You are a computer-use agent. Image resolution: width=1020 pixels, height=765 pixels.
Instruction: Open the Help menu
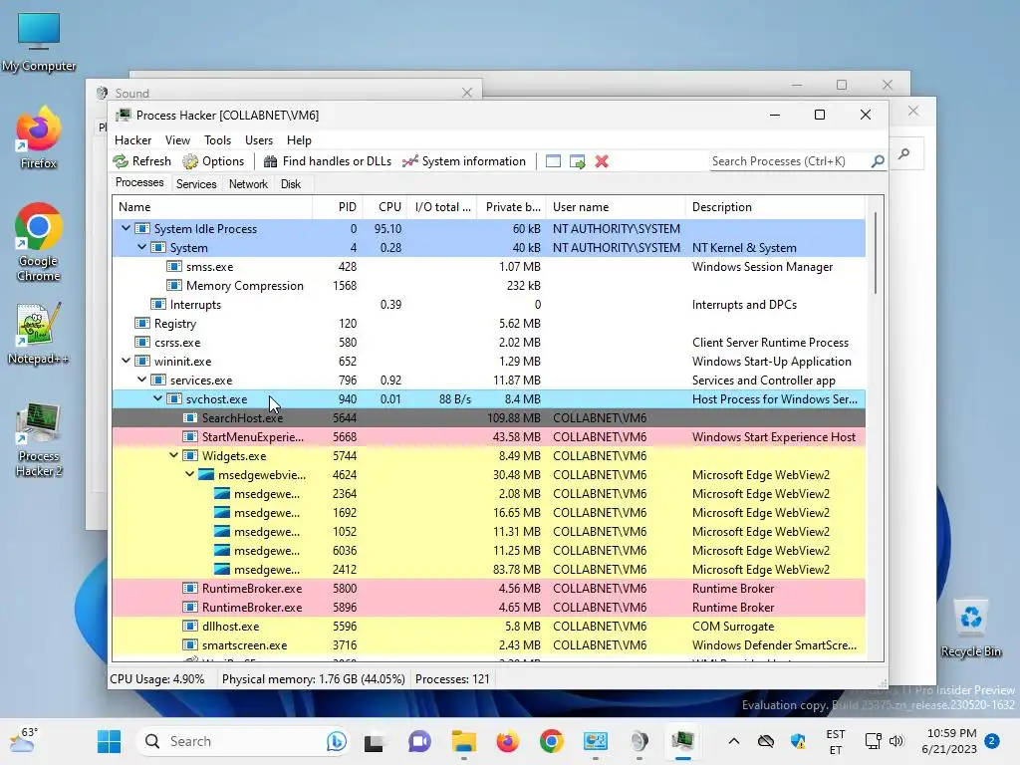coord(299,139)
